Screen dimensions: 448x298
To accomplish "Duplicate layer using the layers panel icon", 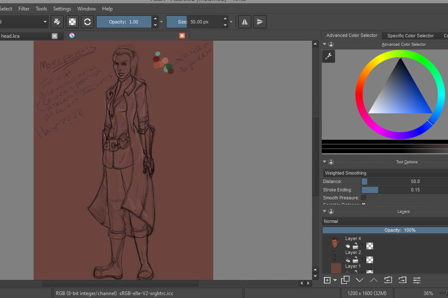I will (x=345, y=280).
